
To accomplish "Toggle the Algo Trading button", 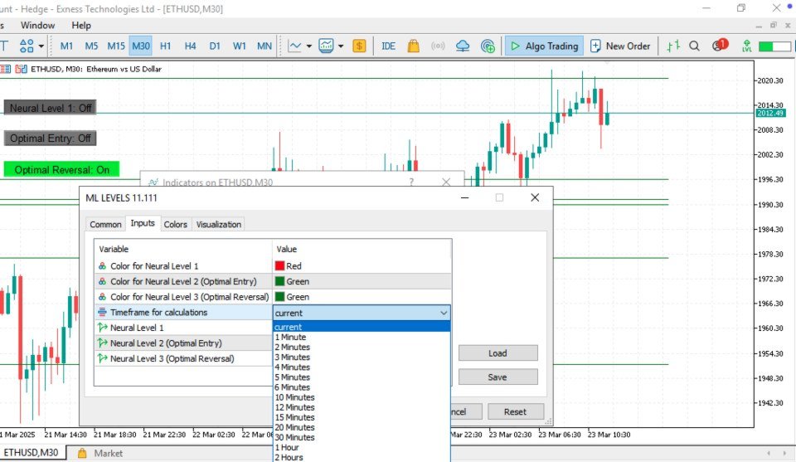I will click(544, 46).
